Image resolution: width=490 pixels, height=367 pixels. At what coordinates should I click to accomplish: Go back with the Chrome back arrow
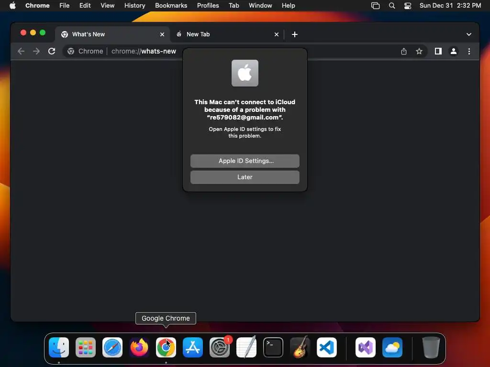(21, 51)
